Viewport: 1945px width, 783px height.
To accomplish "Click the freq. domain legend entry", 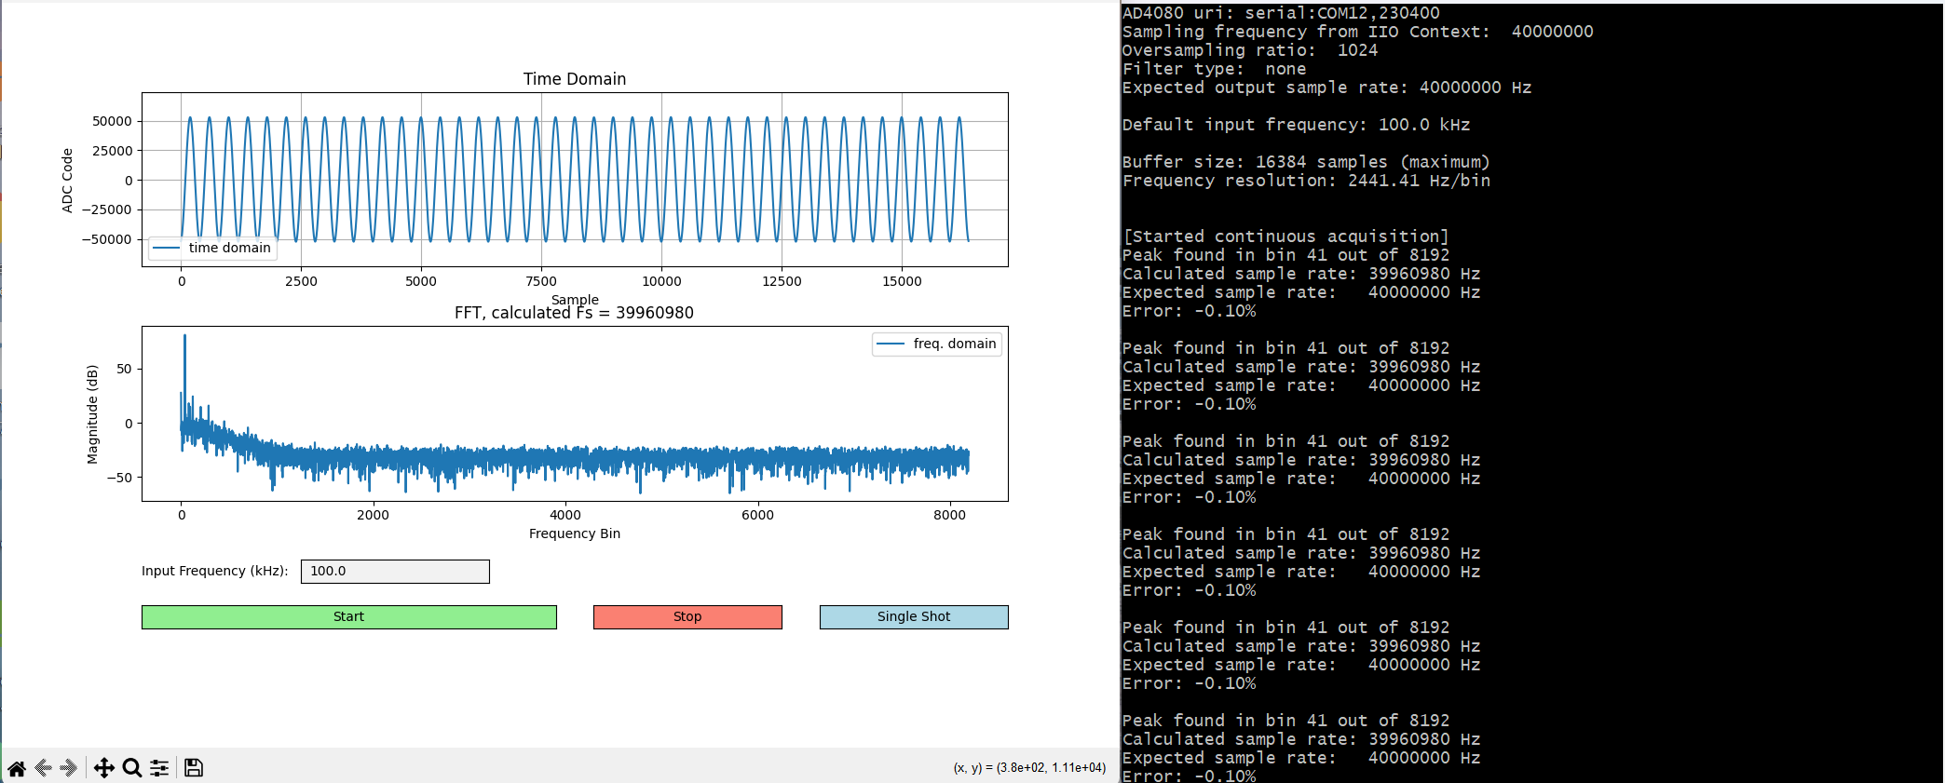I will [x=937, y=344].
